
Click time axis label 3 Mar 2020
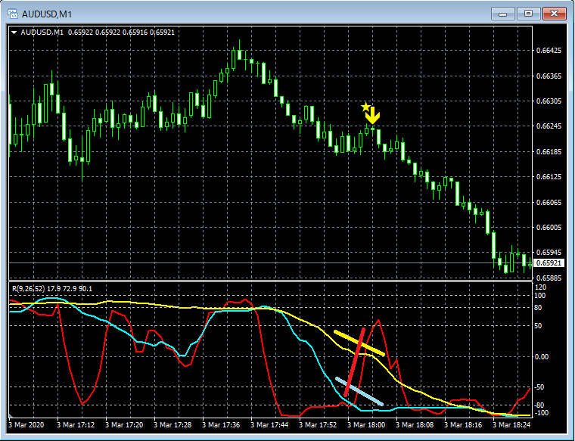pos(26,425)
